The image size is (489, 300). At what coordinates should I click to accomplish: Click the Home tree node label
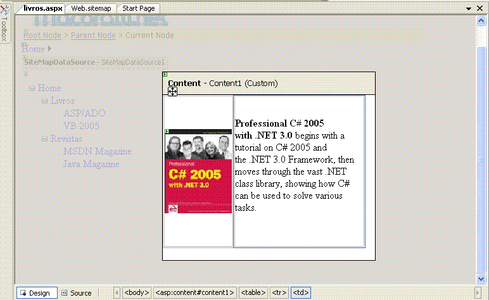click(x=49, y=88)
